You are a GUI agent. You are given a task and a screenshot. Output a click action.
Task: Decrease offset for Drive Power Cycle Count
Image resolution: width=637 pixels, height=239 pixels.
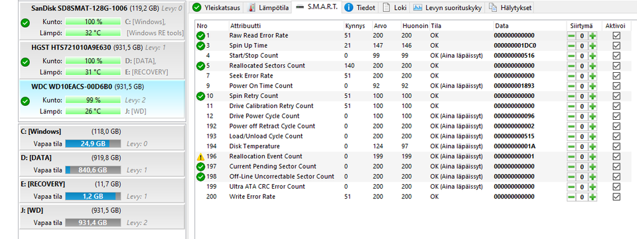tap(571, 117)
